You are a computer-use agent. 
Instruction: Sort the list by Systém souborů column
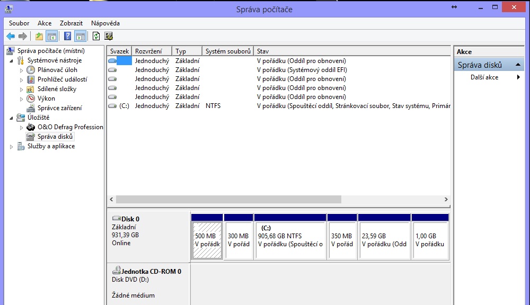(x=228, y=51)
